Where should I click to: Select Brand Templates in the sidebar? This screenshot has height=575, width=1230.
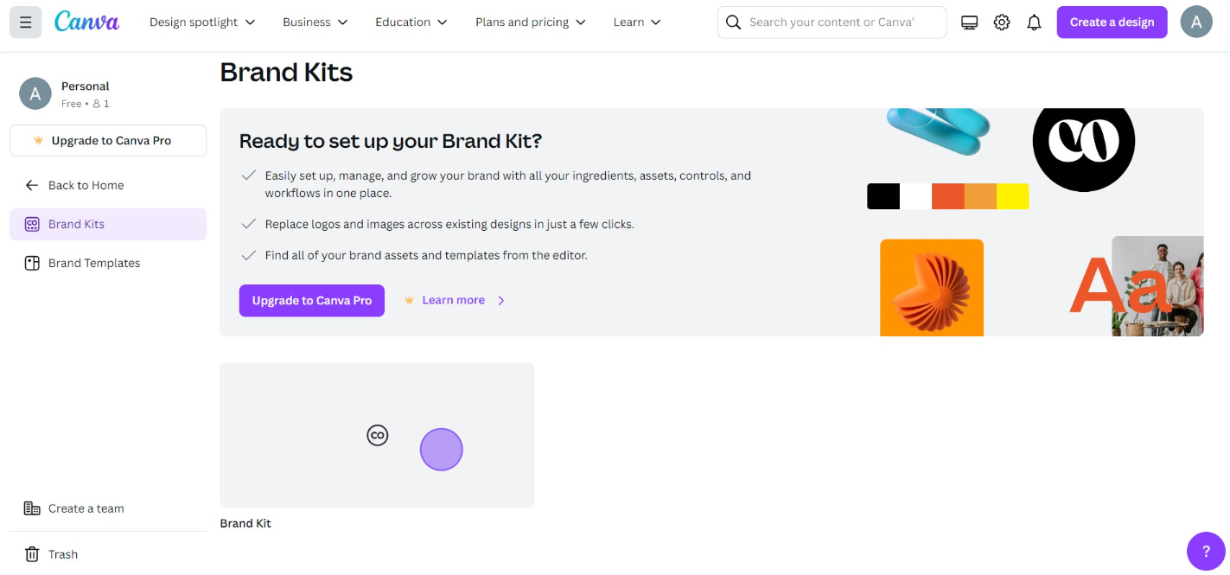94,263
